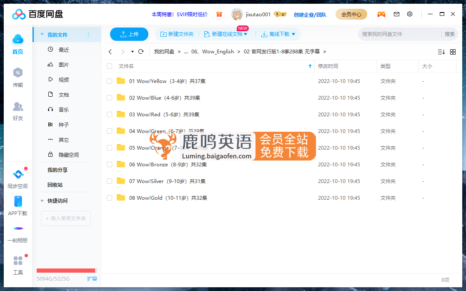466x291 pixels.
Task: Click the 08 Wow!Gold folder icon
Action: [120, 198]
